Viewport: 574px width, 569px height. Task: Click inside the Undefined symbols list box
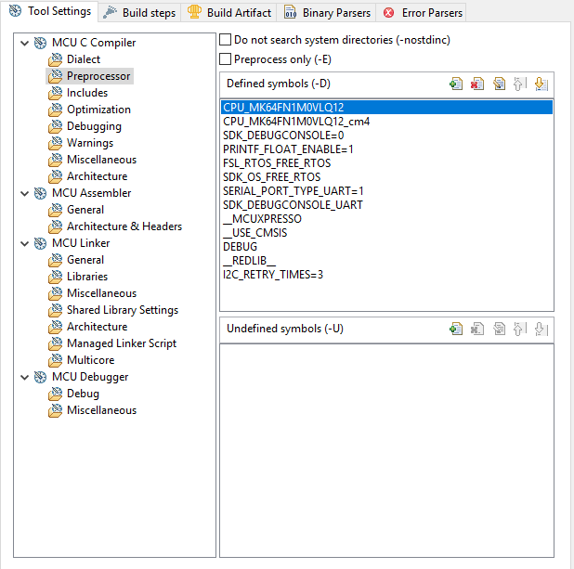point(386,450)
